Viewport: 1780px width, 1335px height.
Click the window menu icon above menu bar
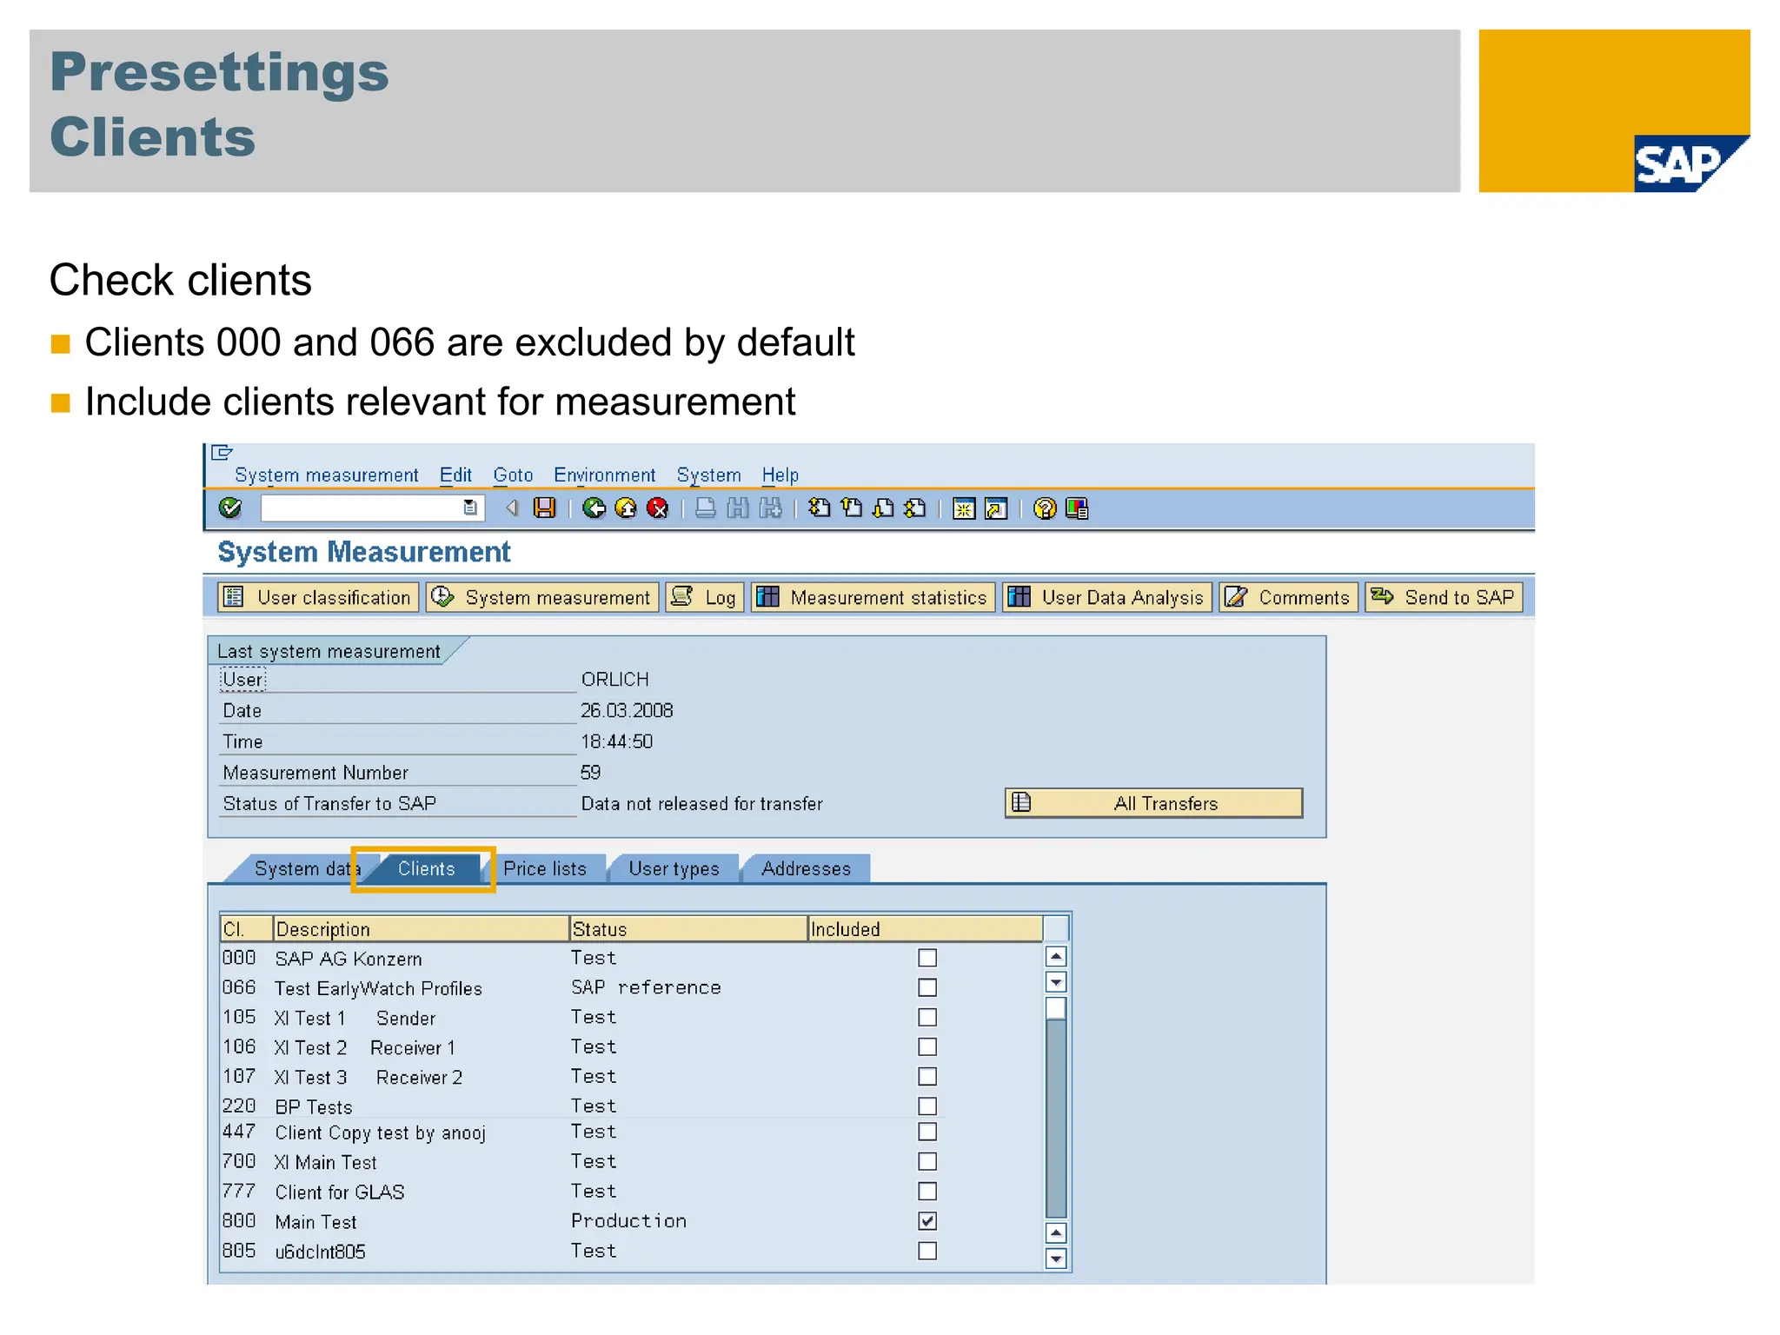click(x=222, y=452)
